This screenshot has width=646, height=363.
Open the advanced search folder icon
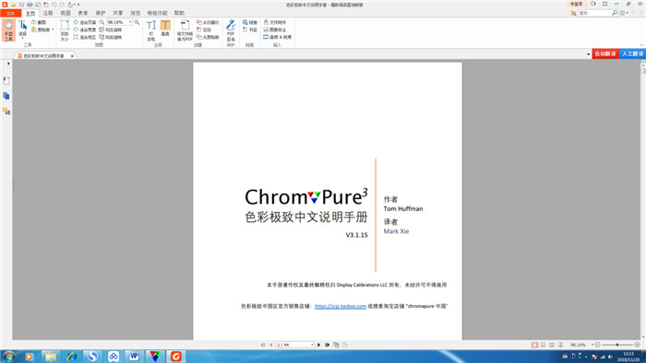coord(573,13)
